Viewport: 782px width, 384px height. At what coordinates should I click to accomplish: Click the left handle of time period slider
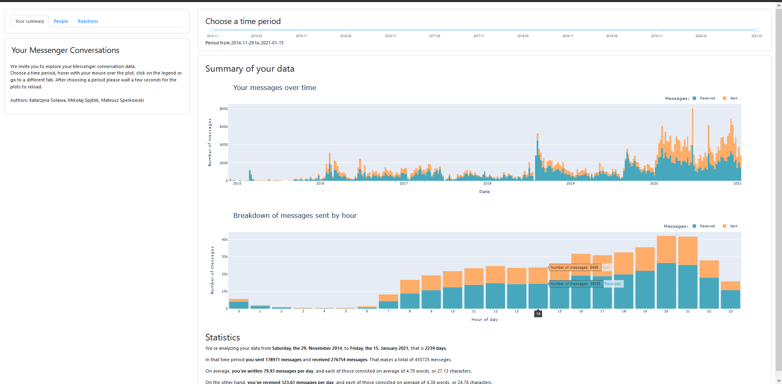(212, 30)
